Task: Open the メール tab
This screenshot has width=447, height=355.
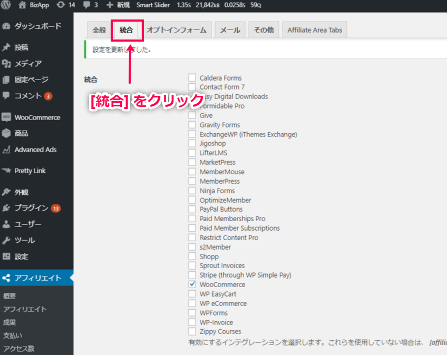Action: 230,30
